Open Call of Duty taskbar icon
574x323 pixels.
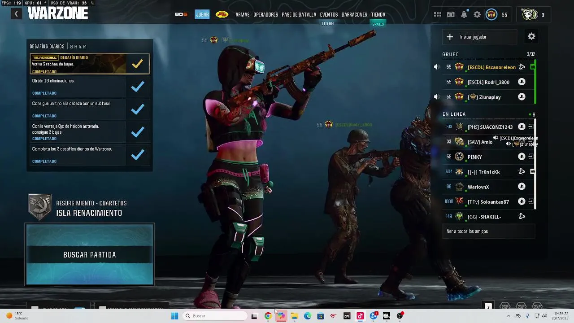coord(387,316)
